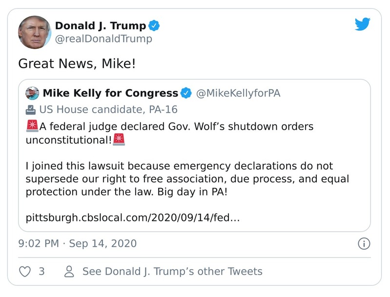Click the siren emoji before 'A federal judge'
This screenshot has height=297, width=390.
click(32, 126)
